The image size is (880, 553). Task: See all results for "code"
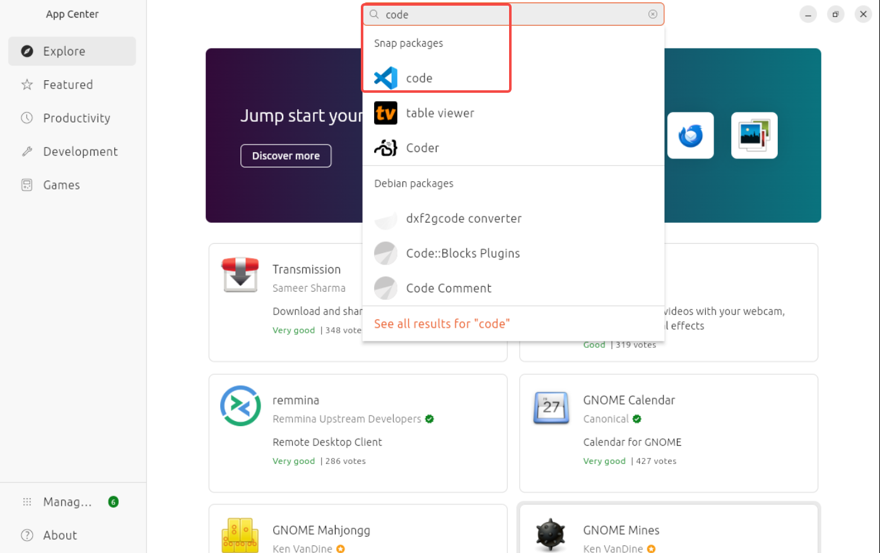point(442,324)
